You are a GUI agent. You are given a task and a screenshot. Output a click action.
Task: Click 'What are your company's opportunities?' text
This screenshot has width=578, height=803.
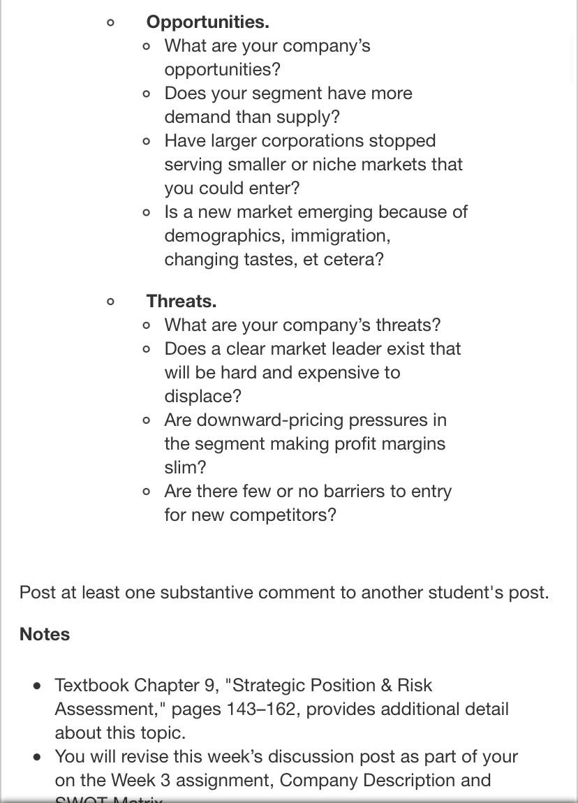(x=267, y=57)
